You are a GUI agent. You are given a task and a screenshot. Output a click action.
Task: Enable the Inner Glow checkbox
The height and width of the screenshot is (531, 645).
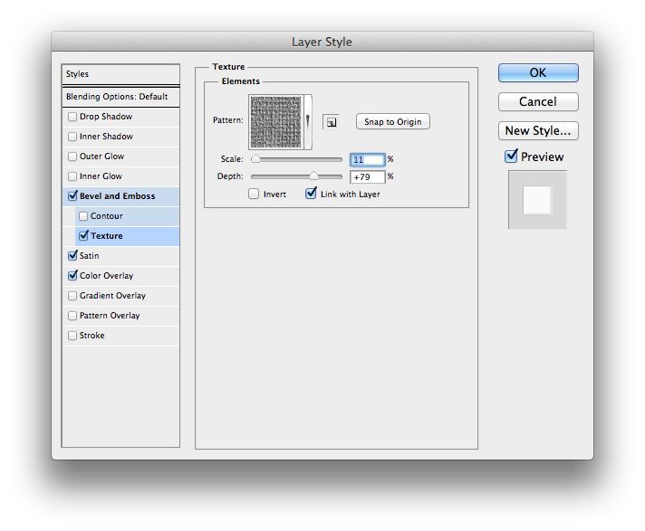[x=72, y=176]
